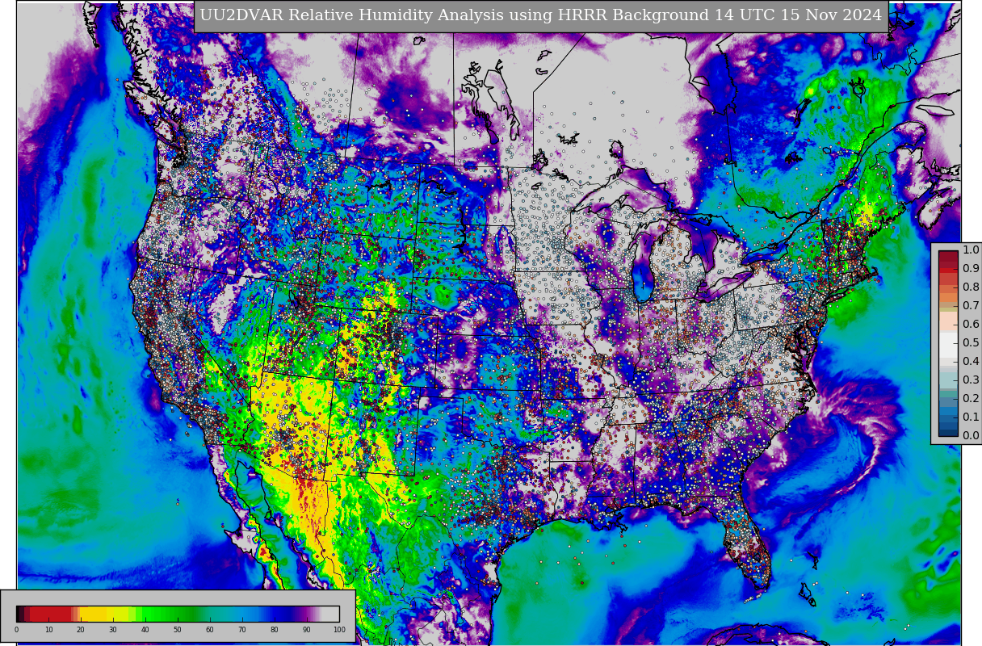Image resolution: width=982 pixels, height=646 pixels.
Task: Click the "0.7" label on the vertical colorbar
Action: 971,306
